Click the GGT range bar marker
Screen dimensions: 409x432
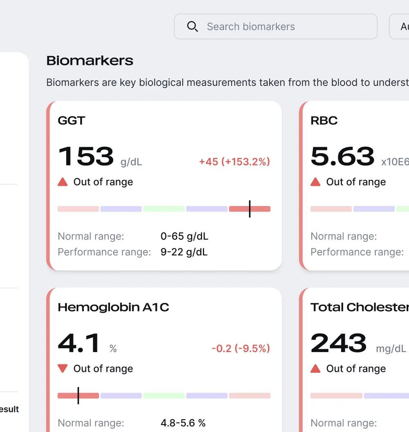(249, 209)
